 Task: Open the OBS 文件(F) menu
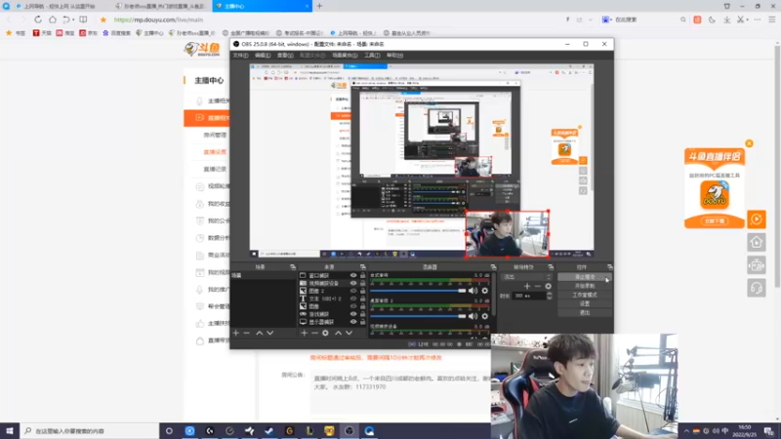240,56
